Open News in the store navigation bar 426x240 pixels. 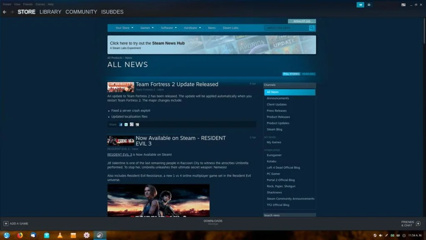click(212, 28)
